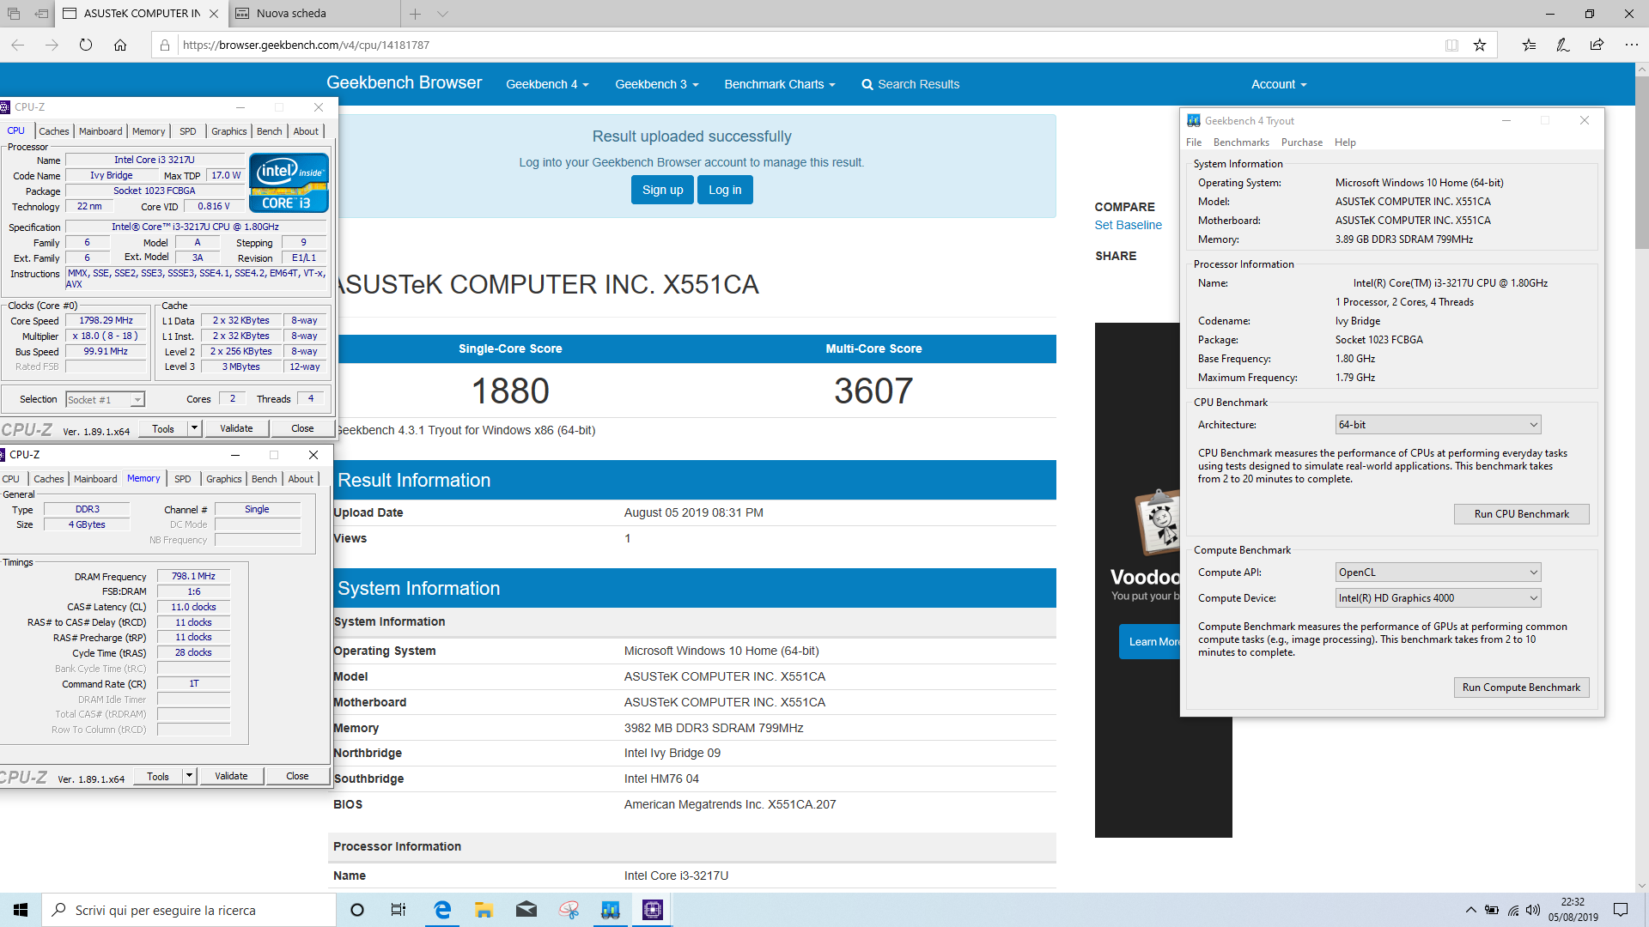Image resolution: width=1649 pixels, height=927 pixels.
Task: Open Task View on taskbar
Action: point(399,910)
